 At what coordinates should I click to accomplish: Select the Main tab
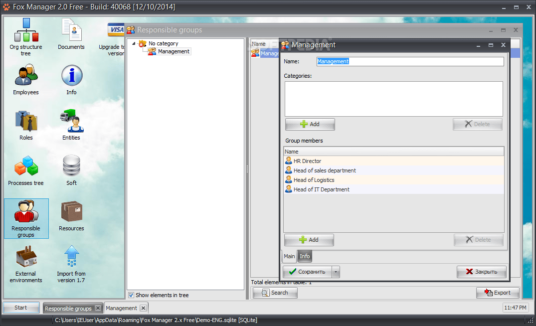pos(289,256)
